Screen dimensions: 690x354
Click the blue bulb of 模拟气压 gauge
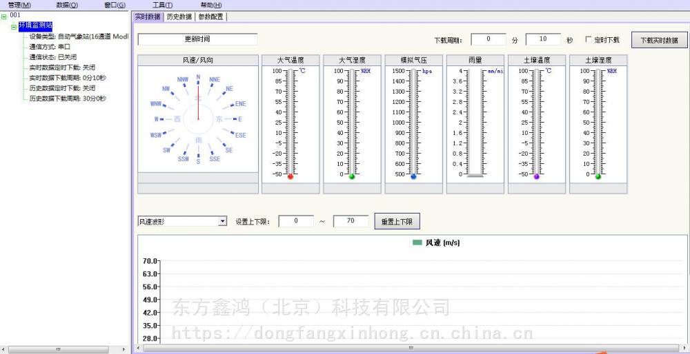[x=413, y=177]
